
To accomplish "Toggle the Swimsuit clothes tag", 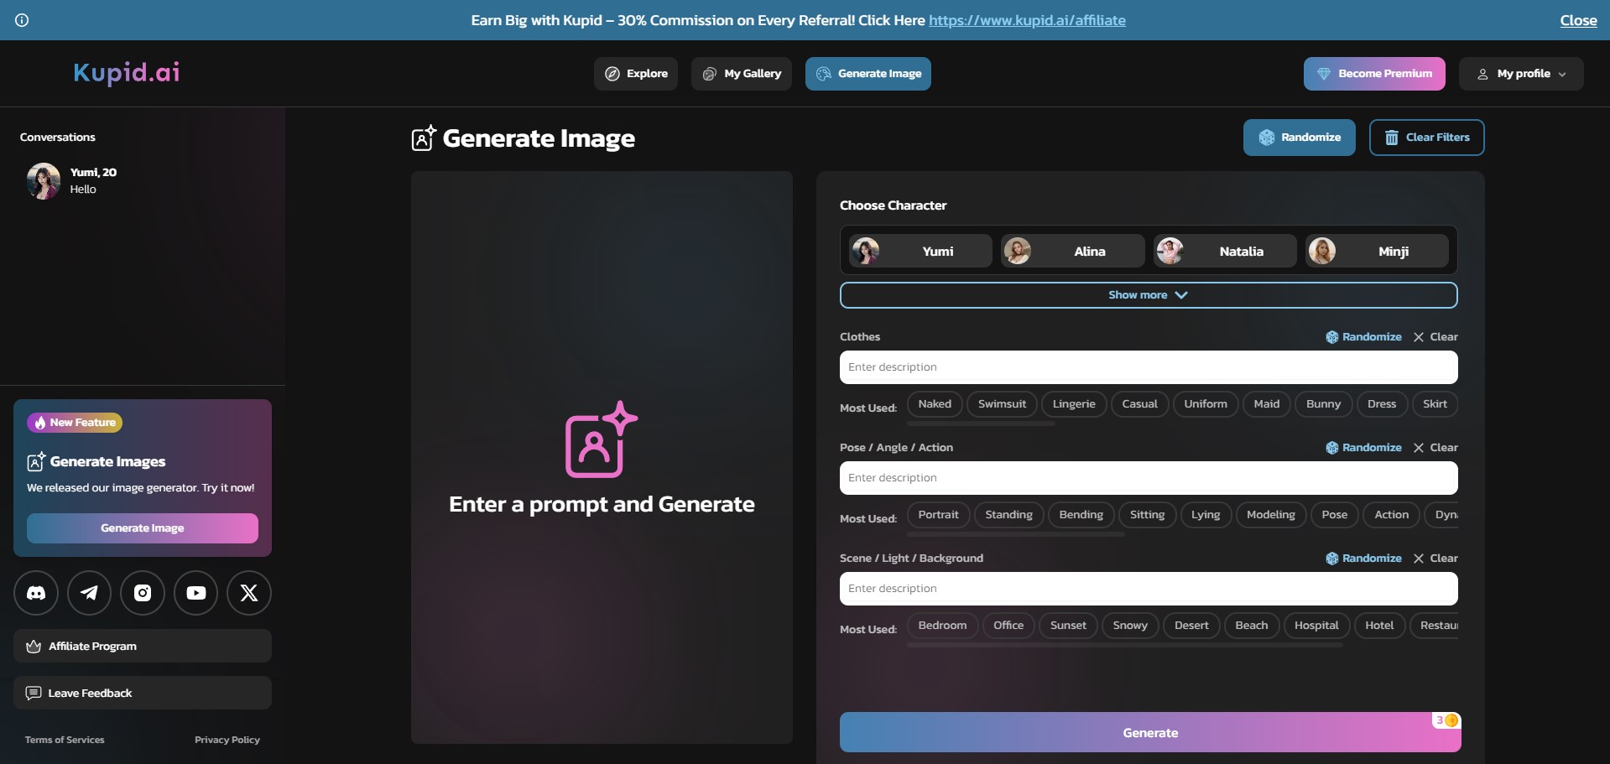I will 1002,404.
